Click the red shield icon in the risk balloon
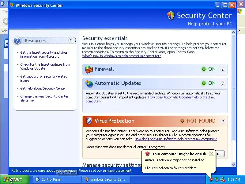 click(x=147, y=154)
